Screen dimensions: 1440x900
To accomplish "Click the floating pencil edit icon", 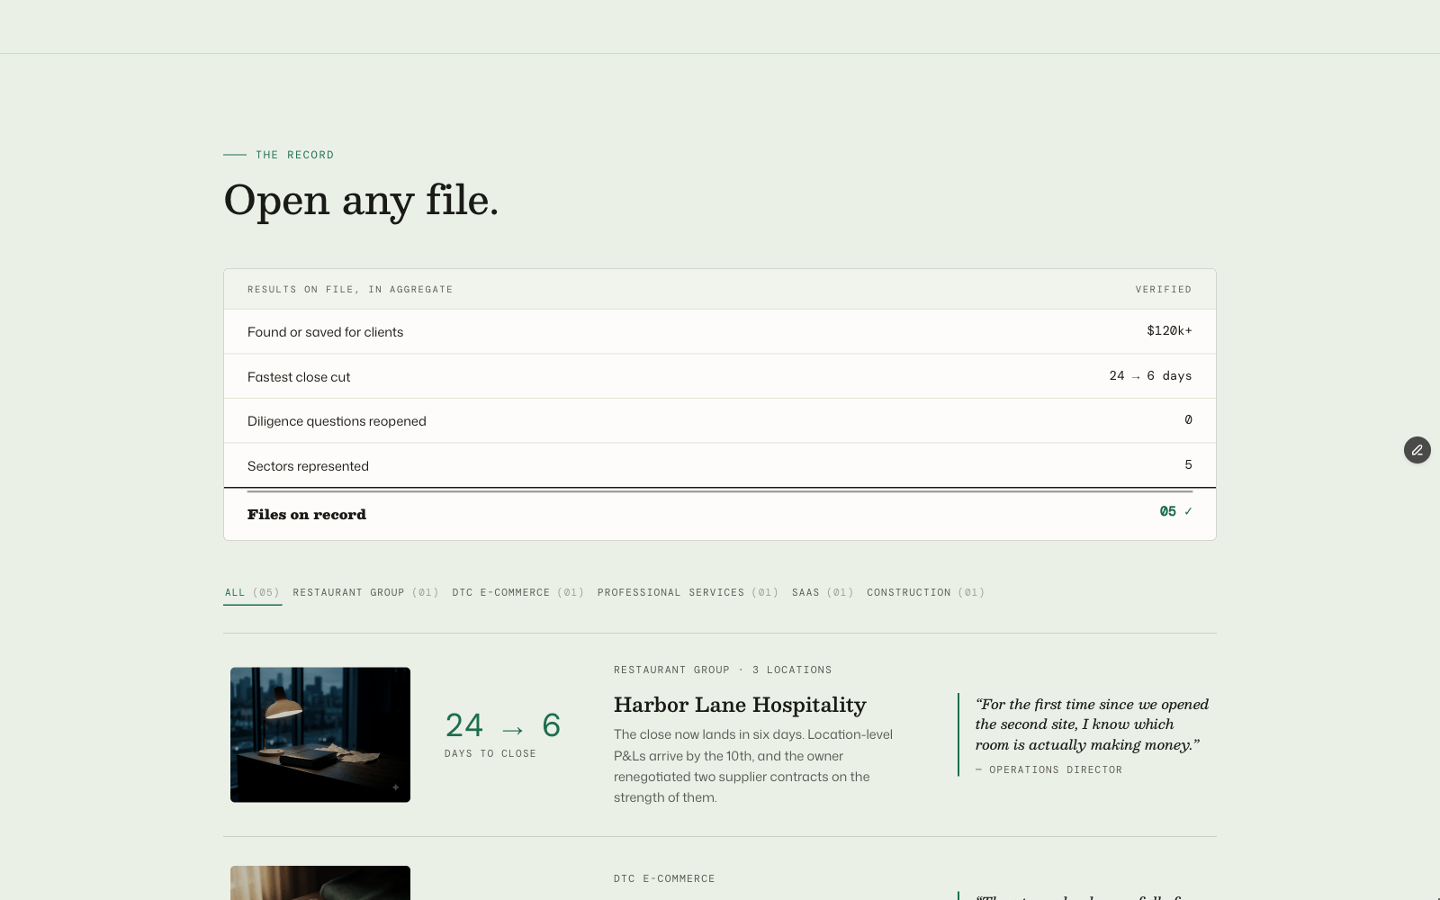I will 1417,450.
